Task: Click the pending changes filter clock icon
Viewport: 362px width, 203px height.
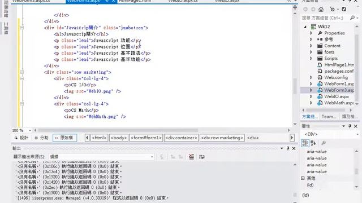Action: pos(333,9)
